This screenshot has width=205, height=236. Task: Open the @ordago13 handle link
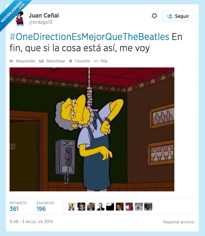click(x=41, y=22)
